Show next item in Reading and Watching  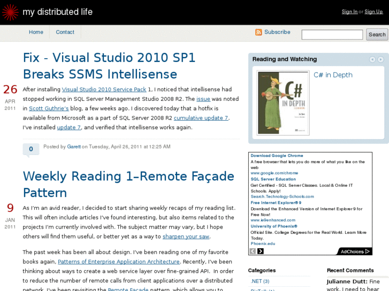tap(380, 59)
